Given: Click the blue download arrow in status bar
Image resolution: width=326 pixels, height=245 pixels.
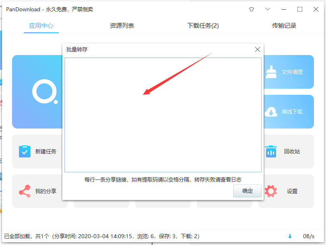Looking at the screenshot, I should (x=290, y=236).
